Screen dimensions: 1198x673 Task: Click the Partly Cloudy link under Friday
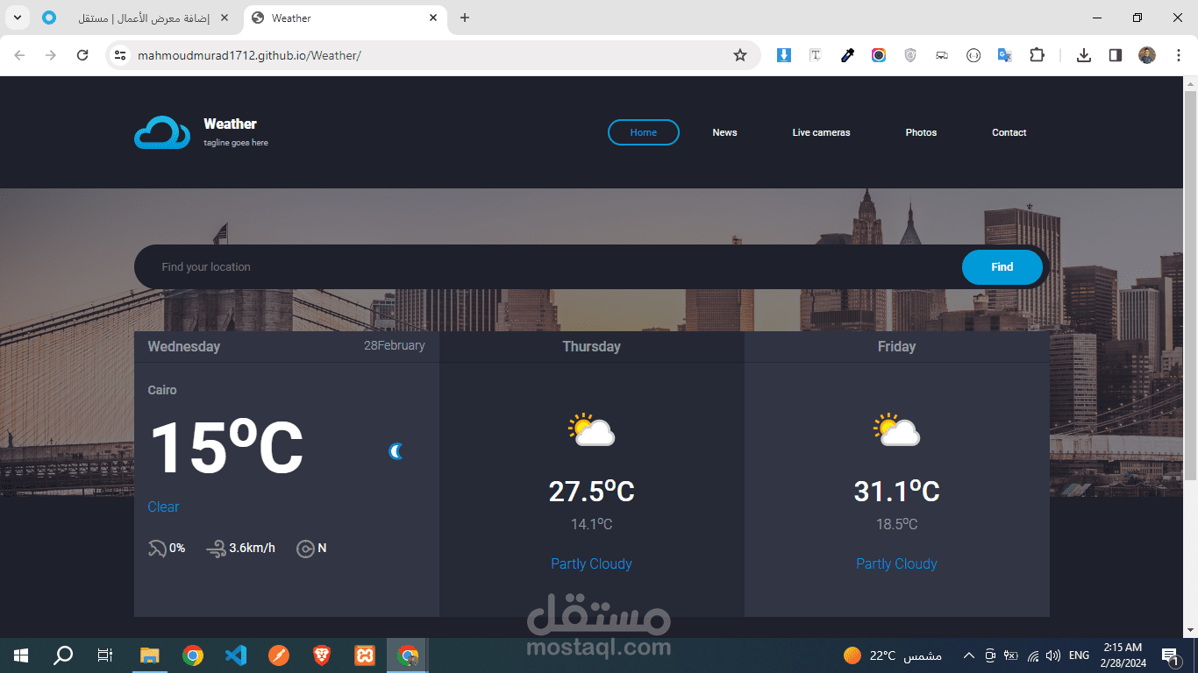(x=896, y=563)
